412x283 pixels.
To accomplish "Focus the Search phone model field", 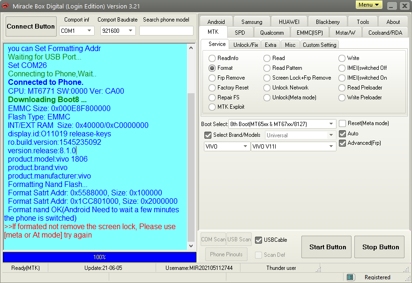I will [x=166, y=31].
